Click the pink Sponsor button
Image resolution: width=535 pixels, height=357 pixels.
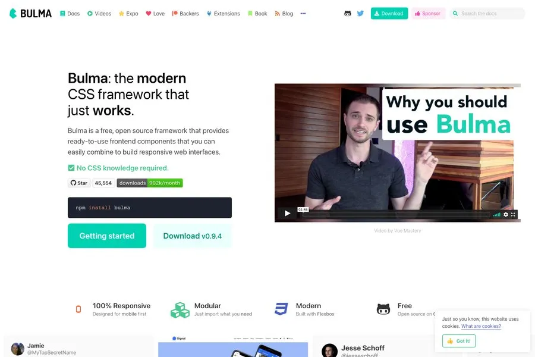click(428, 13)
